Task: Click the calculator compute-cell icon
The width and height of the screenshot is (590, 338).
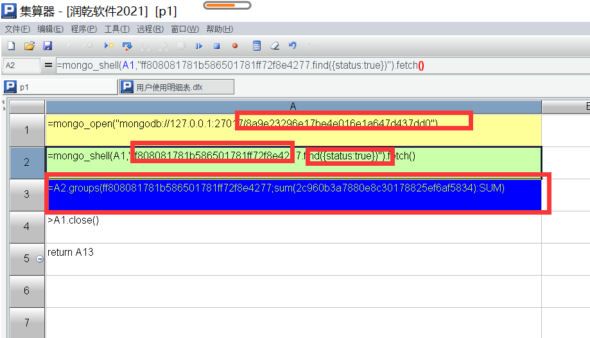Action: click(x=257, y=46)
